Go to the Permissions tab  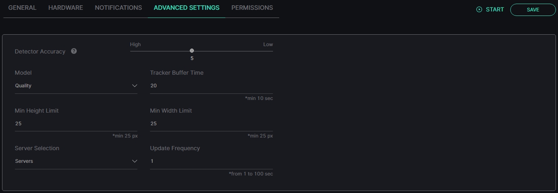(x=252, y=8)
